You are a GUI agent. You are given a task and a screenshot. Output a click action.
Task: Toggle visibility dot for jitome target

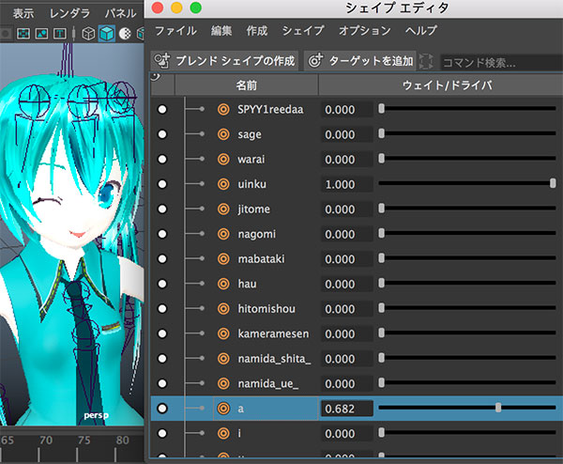point(162,209)
